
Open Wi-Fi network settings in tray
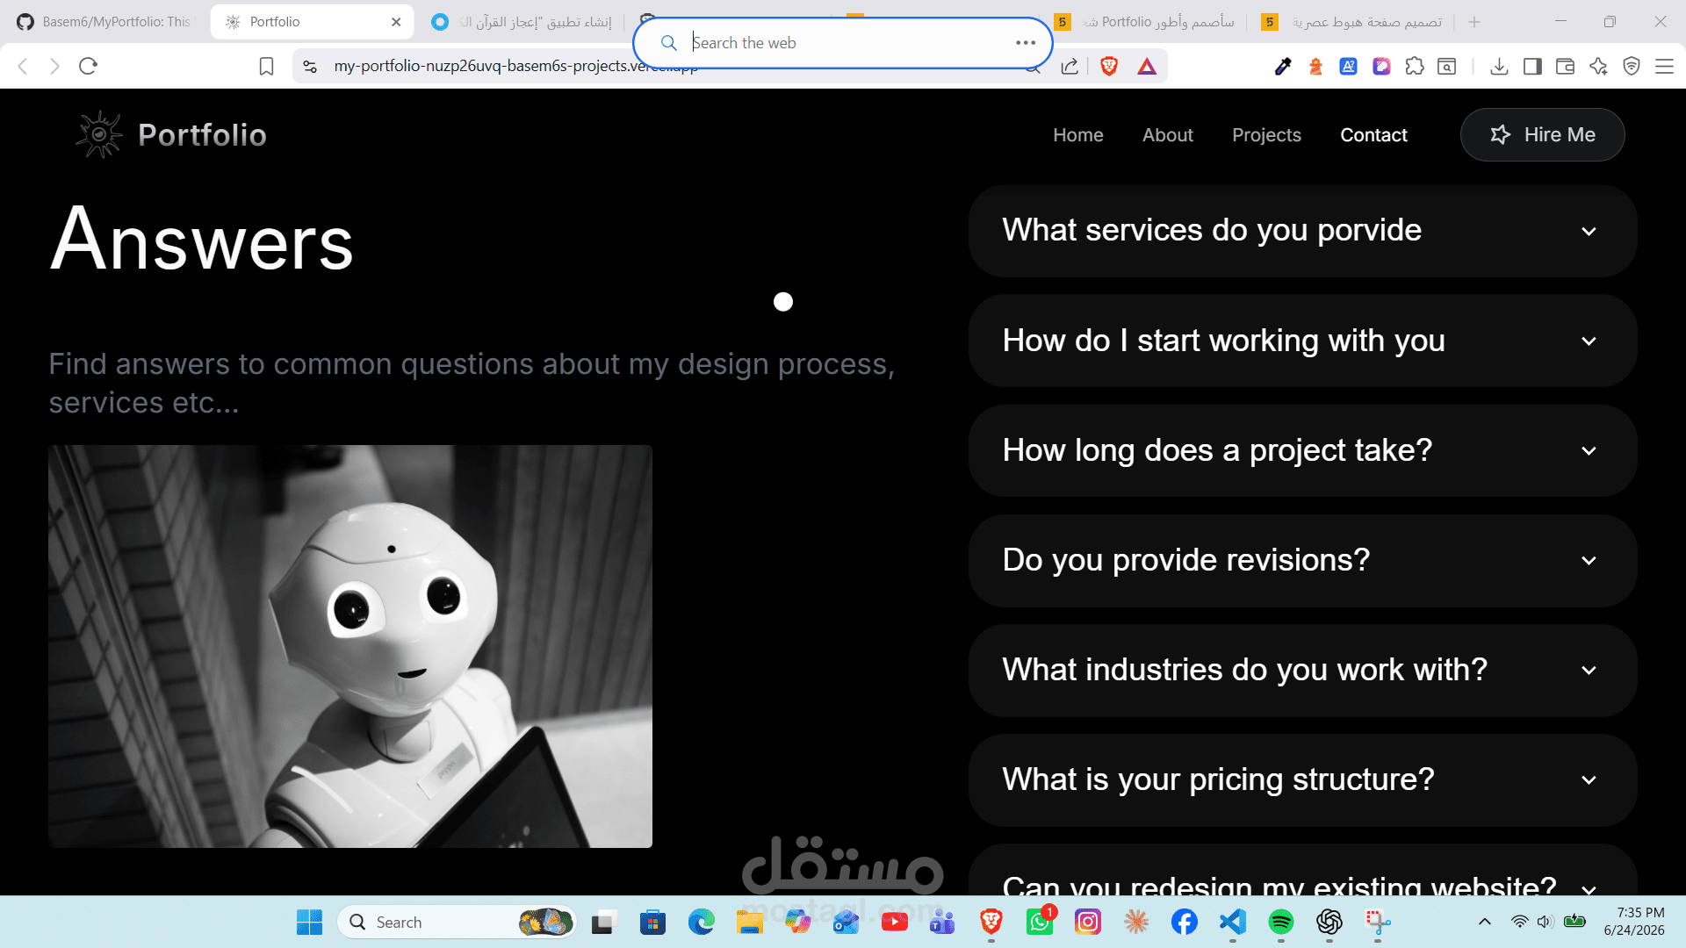pos(1519,922)
